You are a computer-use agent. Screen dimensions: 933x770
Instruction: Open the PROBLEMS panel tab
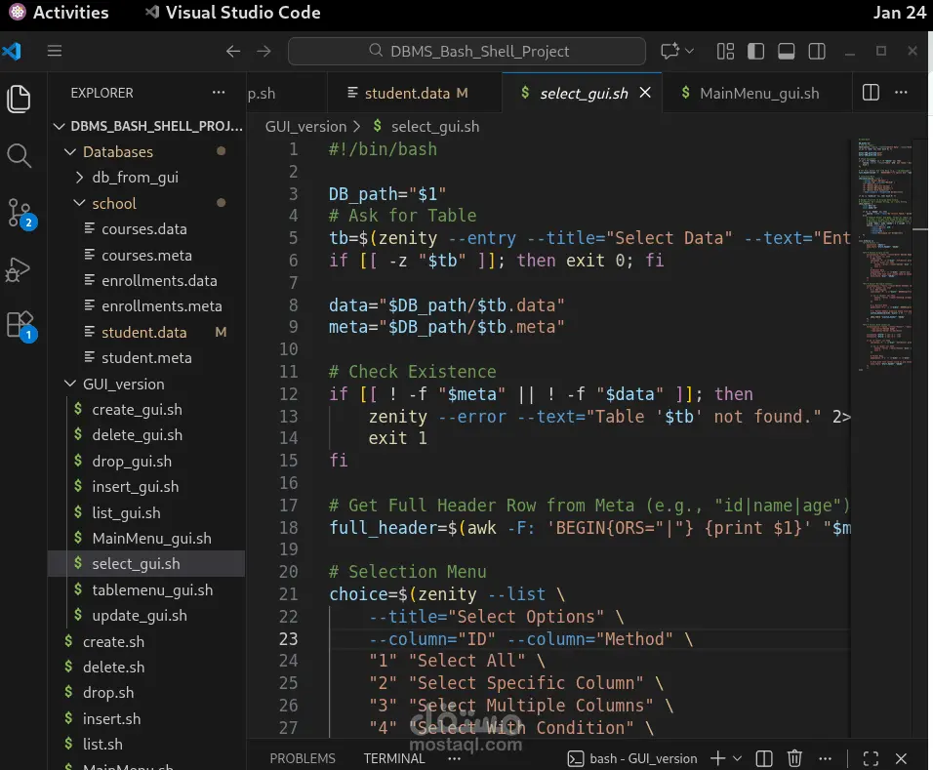pyautogui.click(x=303, y=758)
